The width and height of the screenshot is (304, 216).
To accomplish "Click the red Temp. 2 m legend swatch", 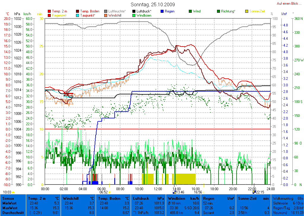I will tap(49, 11).
